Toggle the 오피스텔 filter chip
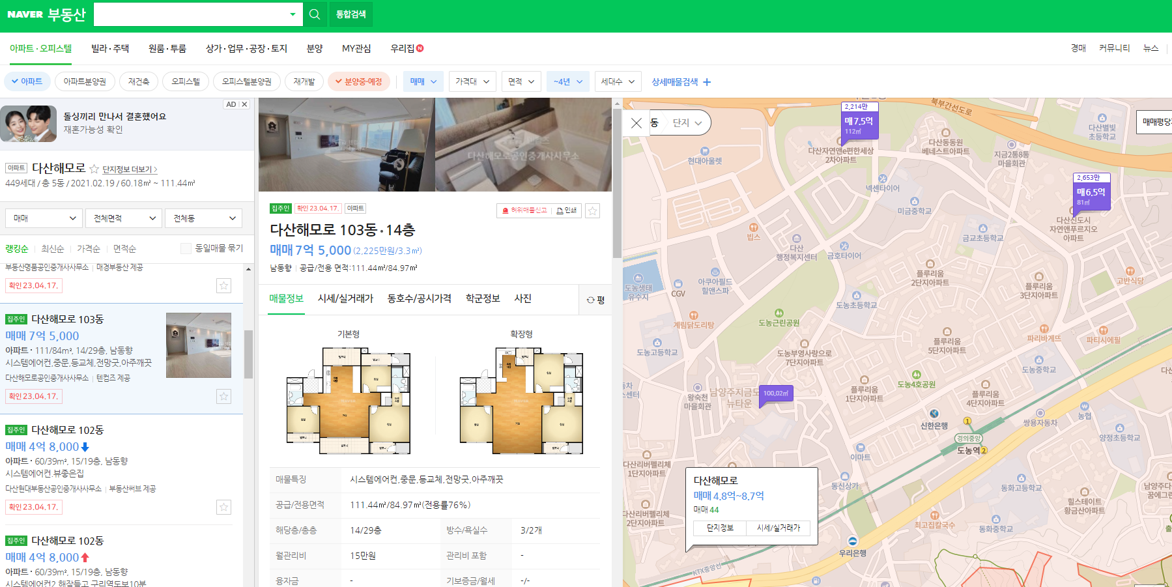The image size is (1172, 587). point(186,81)
